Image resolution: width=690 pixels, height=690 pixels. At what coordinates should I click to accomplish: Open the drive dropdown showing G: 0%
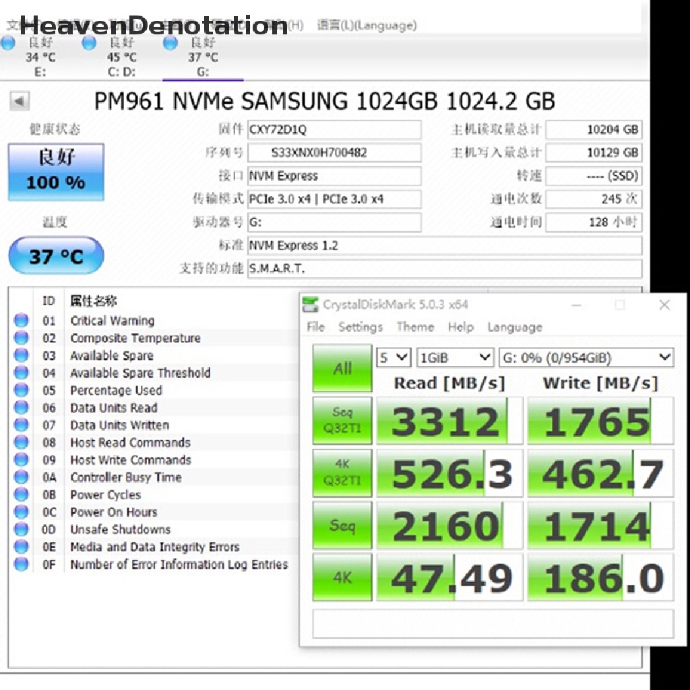(x=586, y=357)
